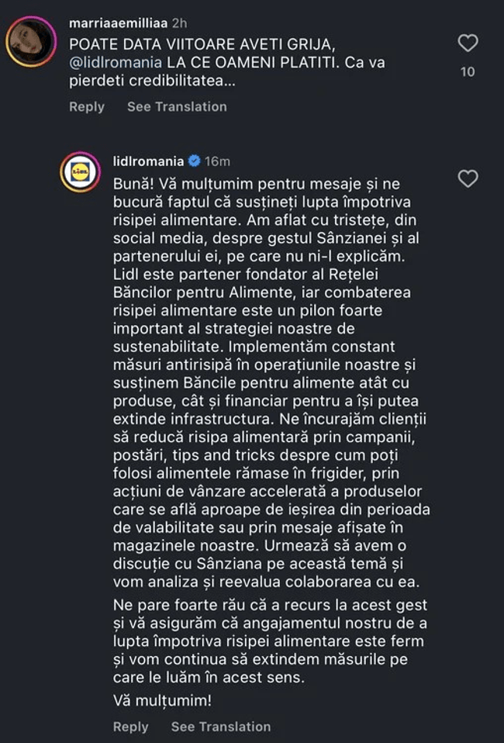The height and width of the screenshot is (743, 504).
Task: Select the 'POATE DATA VIITOARE' comment text
Action: click(x=227, y=63)
